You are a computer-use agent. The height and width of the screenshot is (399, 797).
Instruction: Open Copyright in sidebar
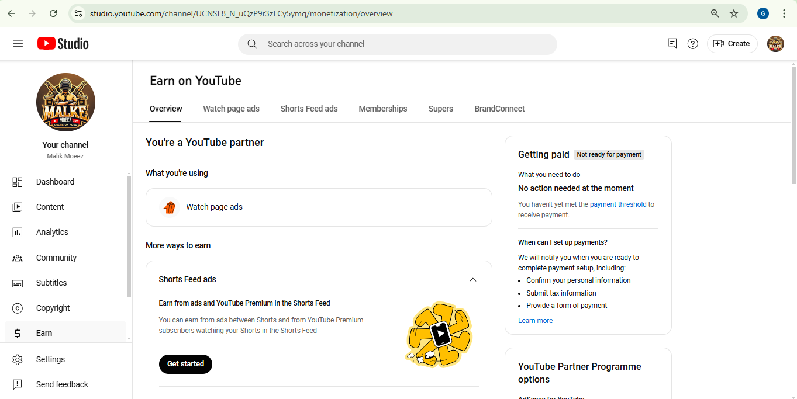65,308
